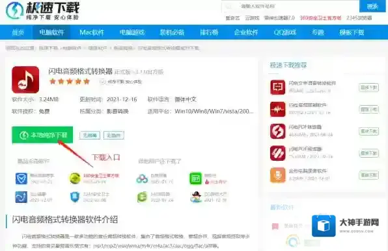This screenshot has height=251, width=388.
Task: Open the green iQiyi app icon
Action: (x=195, y=178)
